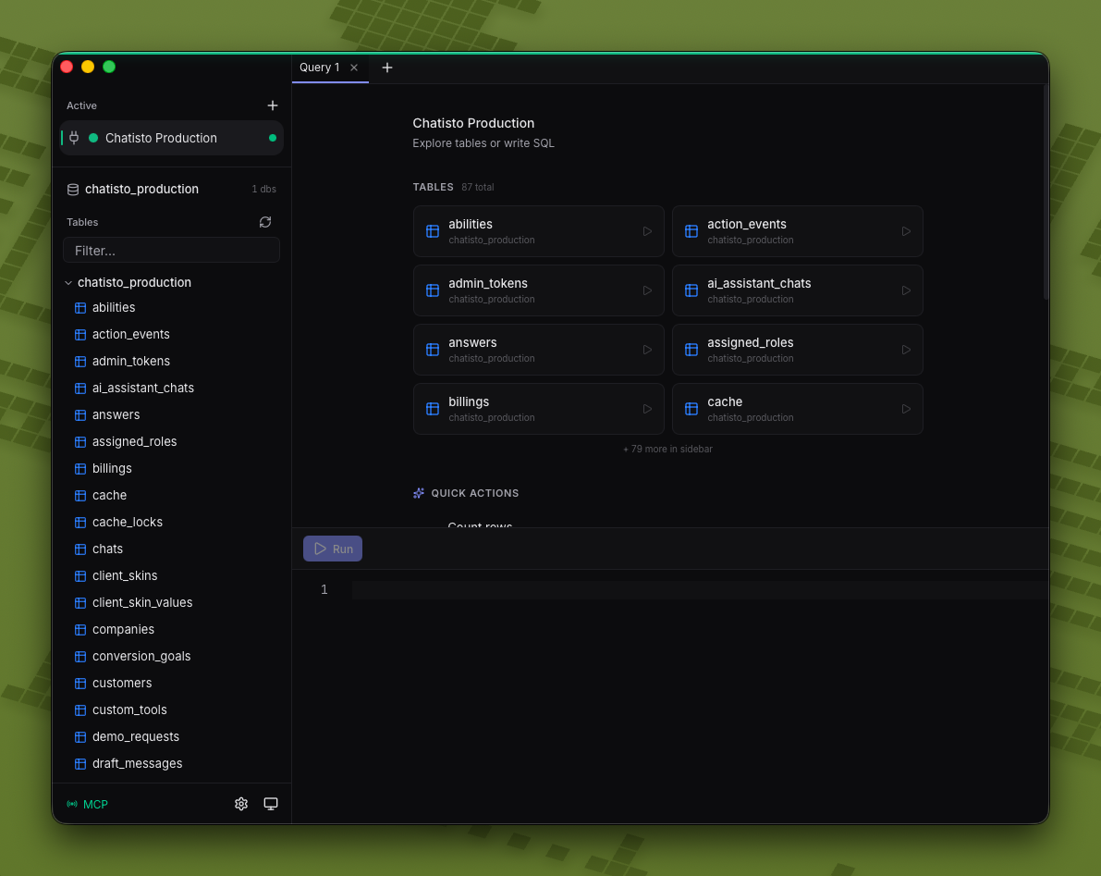Add a new connection with plus icon
Screen dimensions: 1101x876
(x=273, y=105)
